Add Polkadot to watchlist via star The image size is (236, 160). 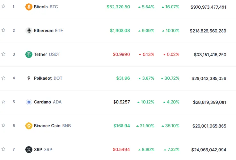(x=3, y=78)
